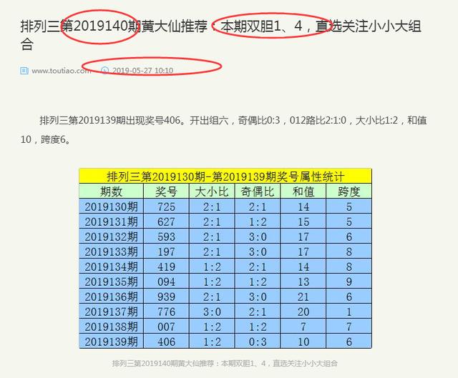Click the paragraph starting 排列三第2019139期出现奖号406
Viewport: 458px width, 378px height.
pos(224,130)
